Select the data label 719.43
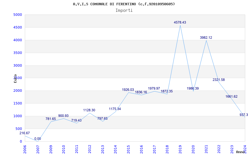Screen dimensions: 248x155 coord(76,121)
